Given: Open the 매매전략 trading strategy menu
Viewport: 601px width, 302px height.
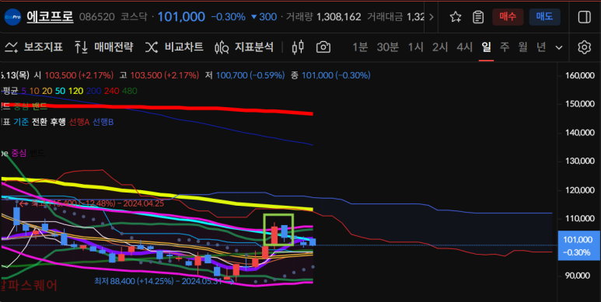Looking at the screenshot, I should [x=104, y=47].
